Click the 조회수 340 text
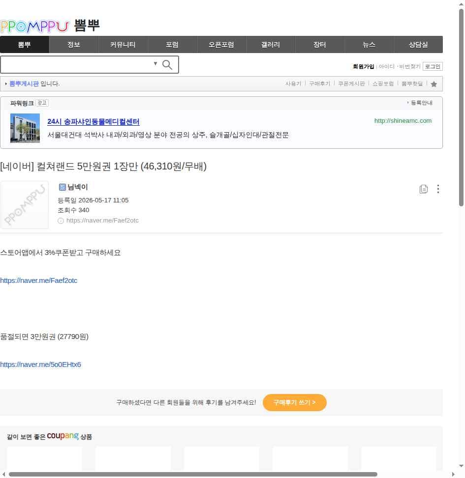The image size is (465, 478). (x=73, y=210)
